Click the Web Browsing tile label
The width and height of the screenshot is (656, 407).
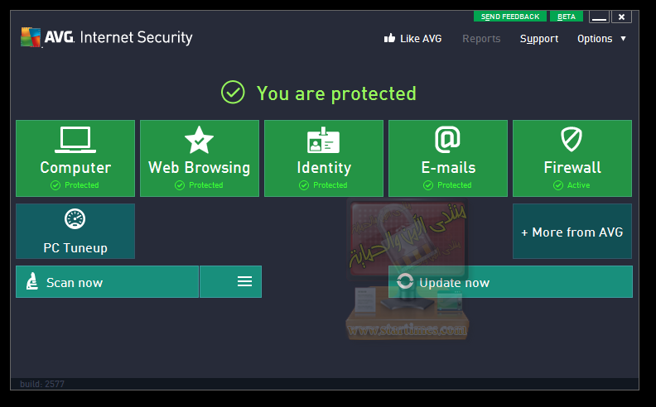pyautogui.click(x=199, y=168)
